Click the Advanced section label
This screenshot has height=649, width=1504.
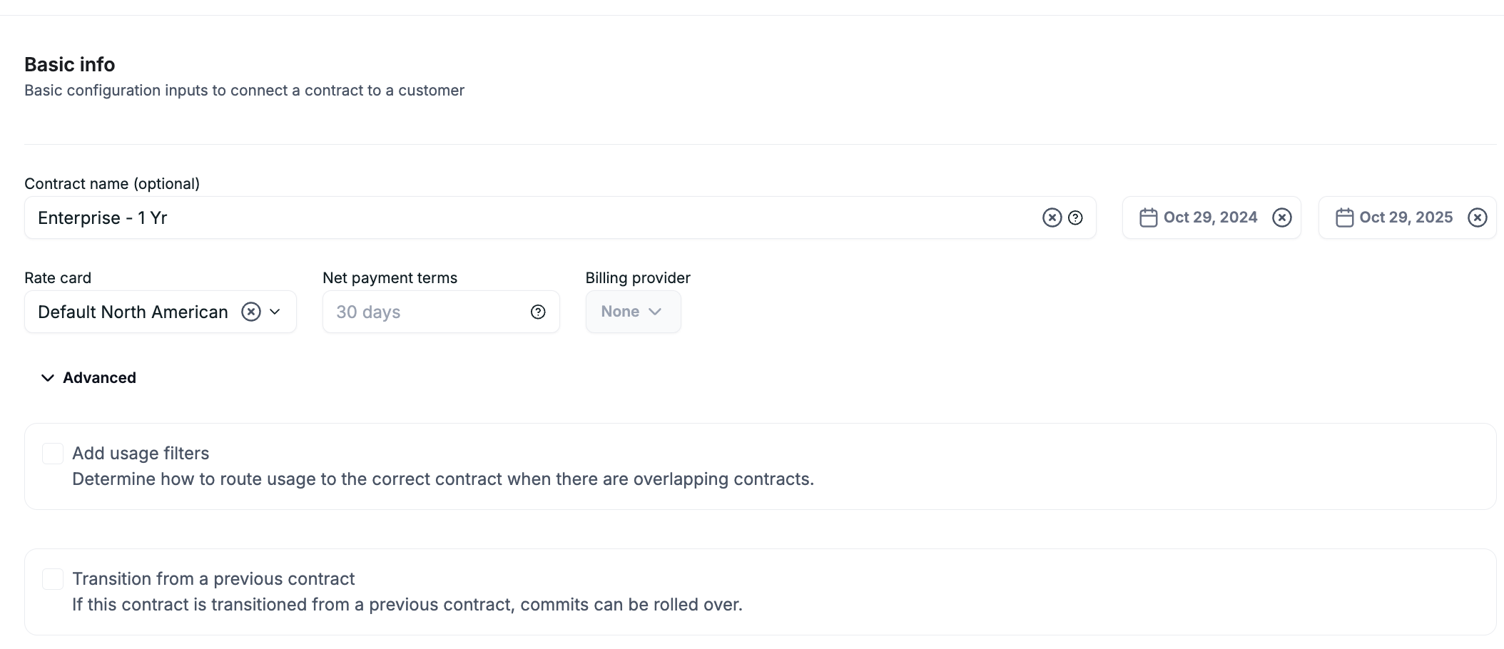tap(98, 377)
